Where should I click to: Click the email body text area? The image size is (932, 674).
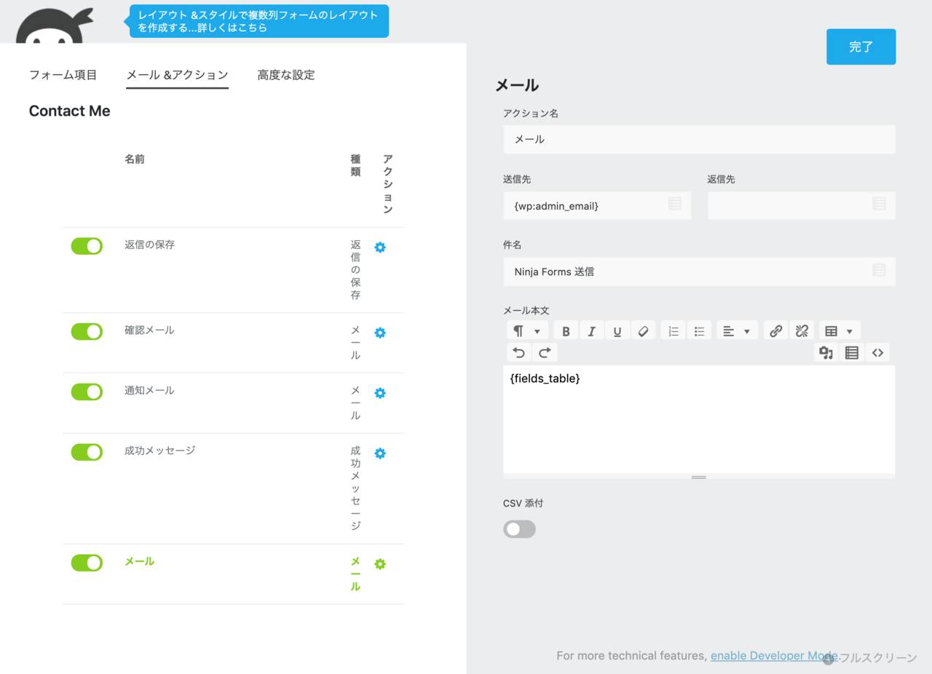coord(699,419)
